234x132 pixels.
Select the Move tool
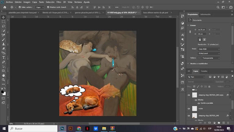click(x=3, y=17)
